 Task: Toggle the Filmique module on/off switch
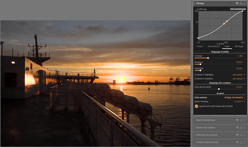pos(195,4)
